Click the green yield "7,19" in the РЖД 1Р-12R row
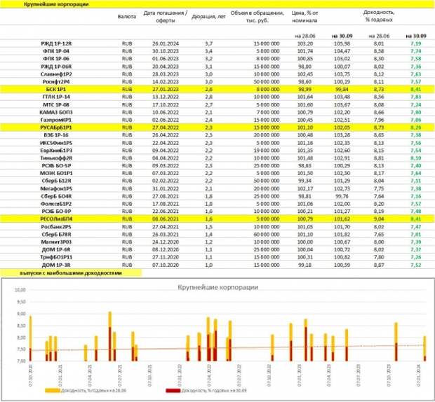This screenshot has width=435, height=402. click(x=415, y=43)
